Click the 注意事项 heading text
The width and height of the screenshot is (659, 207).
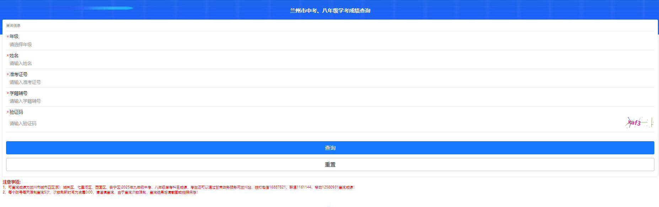(12, 182)
